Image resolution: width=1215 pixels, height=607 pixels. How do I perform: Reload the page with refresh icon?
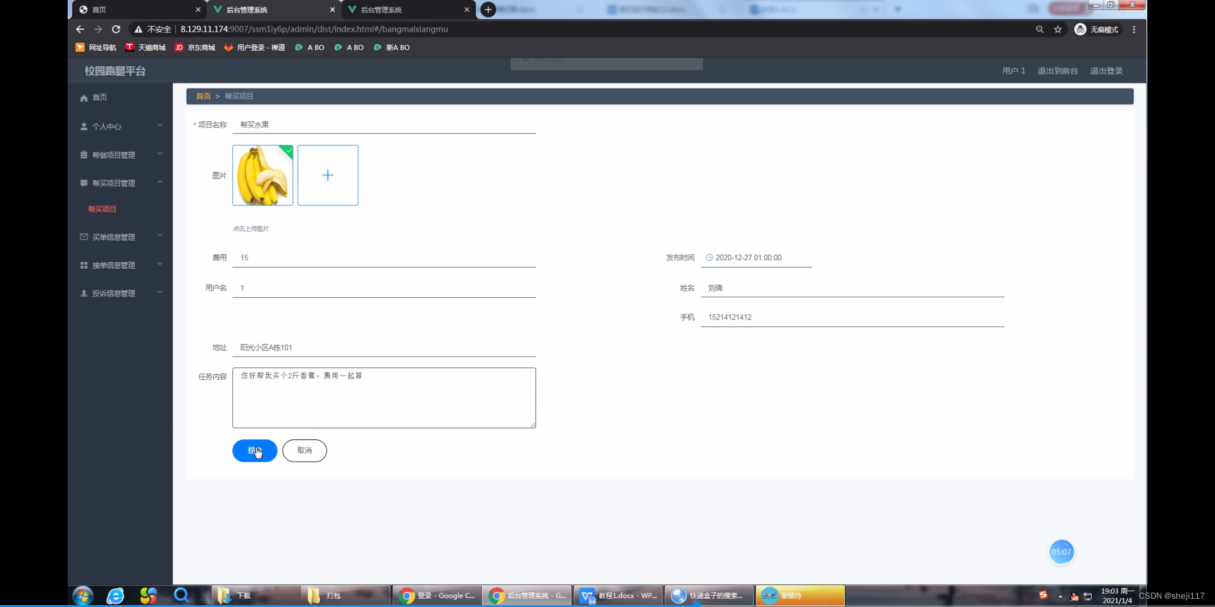coord(116,29)
